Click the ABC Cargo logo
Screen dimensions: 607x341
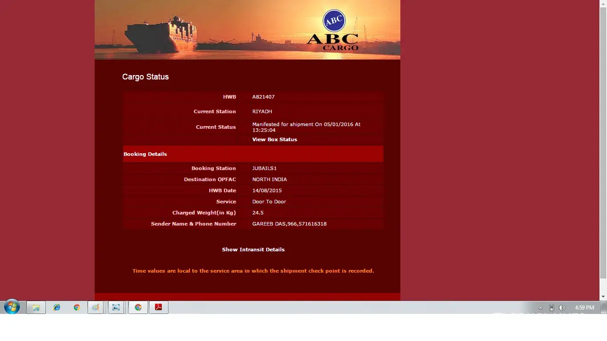tap(333, 30)
